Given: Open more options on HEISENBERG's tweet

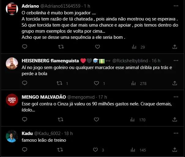Looking at the screenshot, I should (176, 60).
